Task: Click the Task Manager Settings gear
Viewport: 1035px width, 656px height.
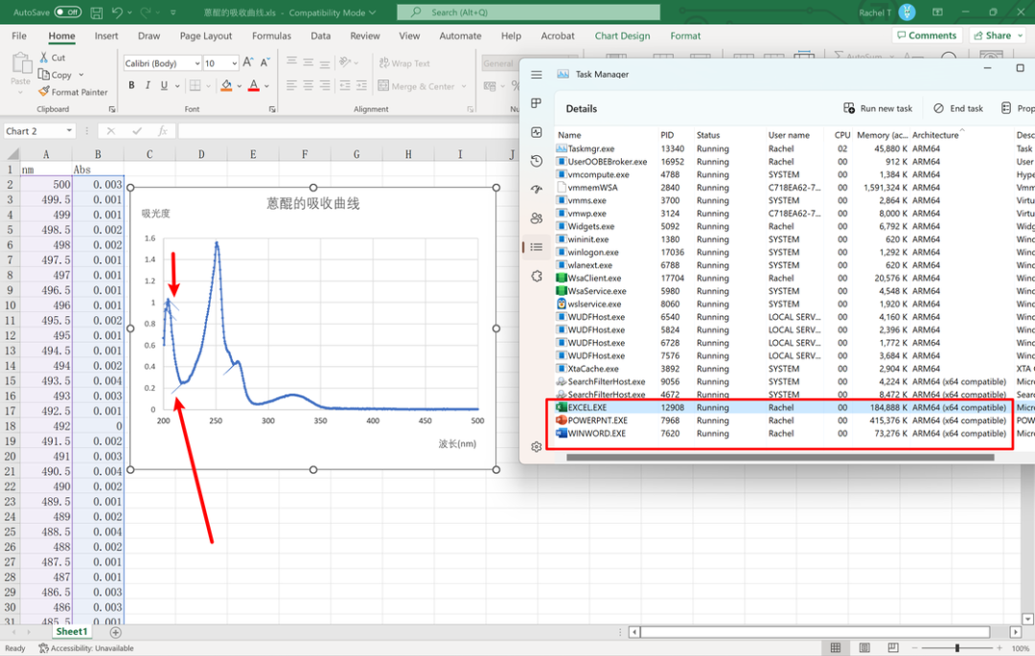Action: click(x=537, y=447)
